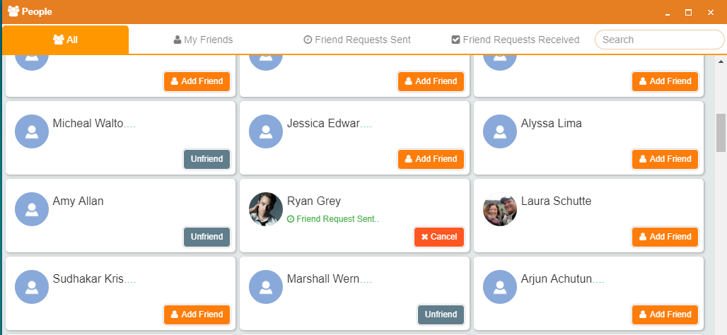Unfriend Amy Allan
The image size is (727, 335).
tap(207, 237)
